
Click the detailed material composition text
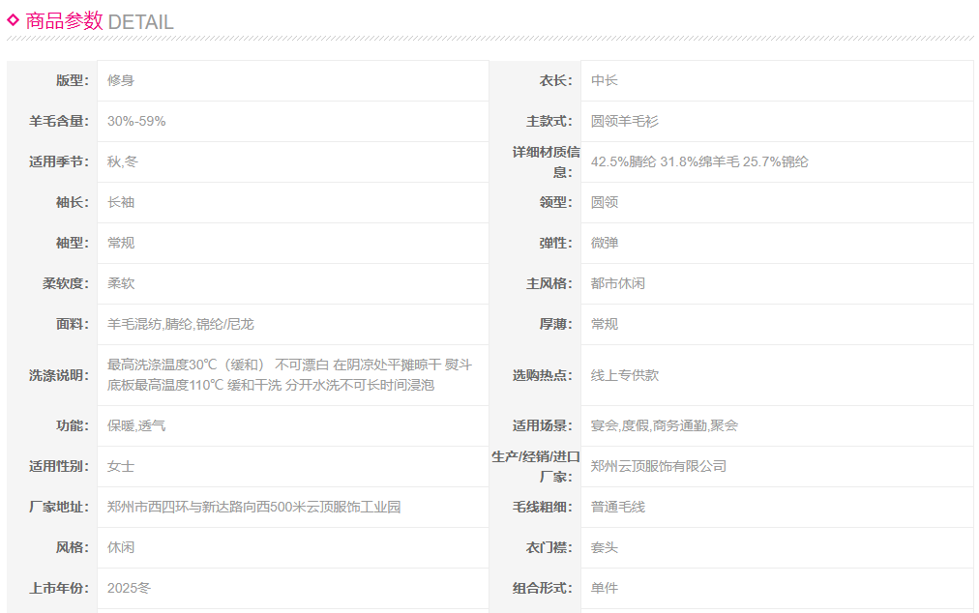click(699, 162)
